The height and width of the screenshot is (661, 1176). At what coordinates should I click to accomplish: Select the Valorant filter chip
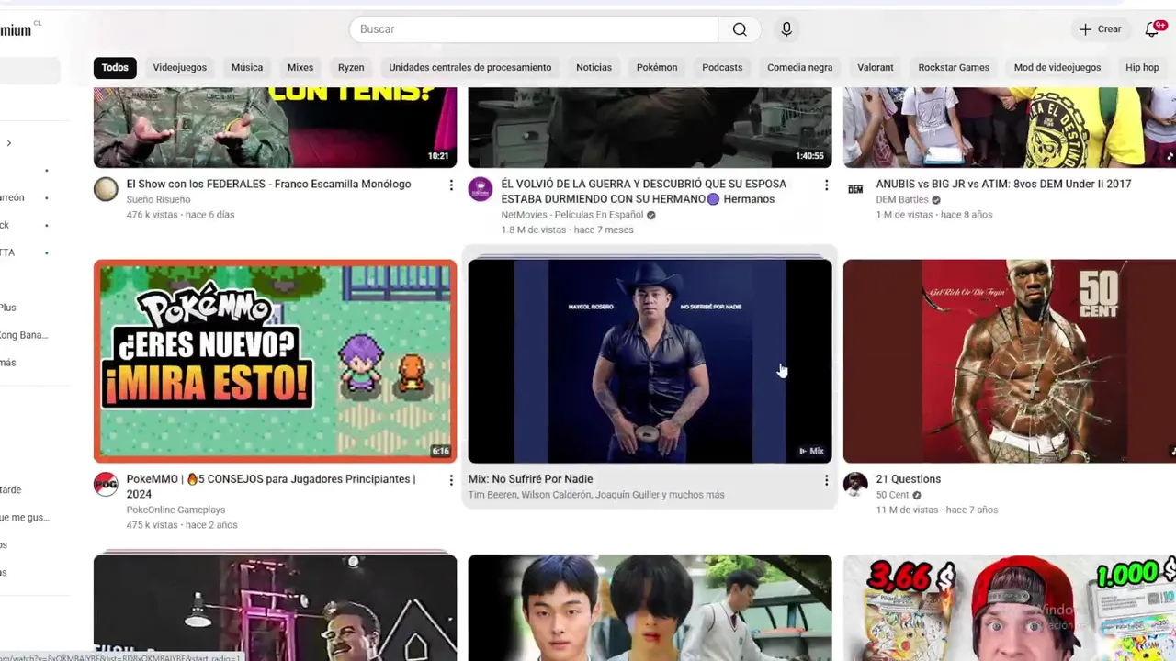876,67
